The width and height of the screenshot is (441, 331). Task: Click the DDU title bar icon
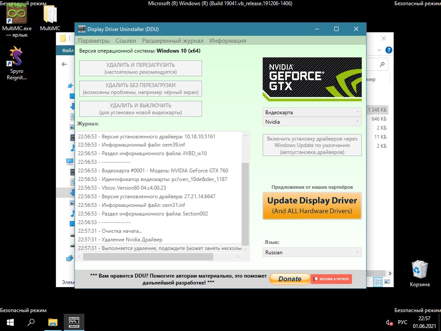(x=81, y=29)
